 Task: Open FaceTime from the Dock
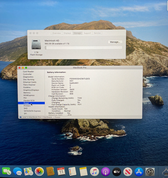(7, 171)
